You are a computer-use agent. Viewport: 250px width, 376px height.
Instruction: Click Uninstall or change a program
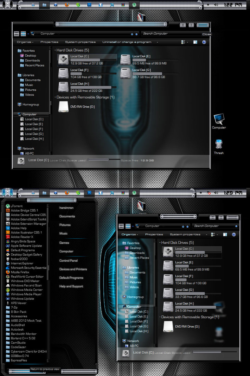tap(127, 42)
